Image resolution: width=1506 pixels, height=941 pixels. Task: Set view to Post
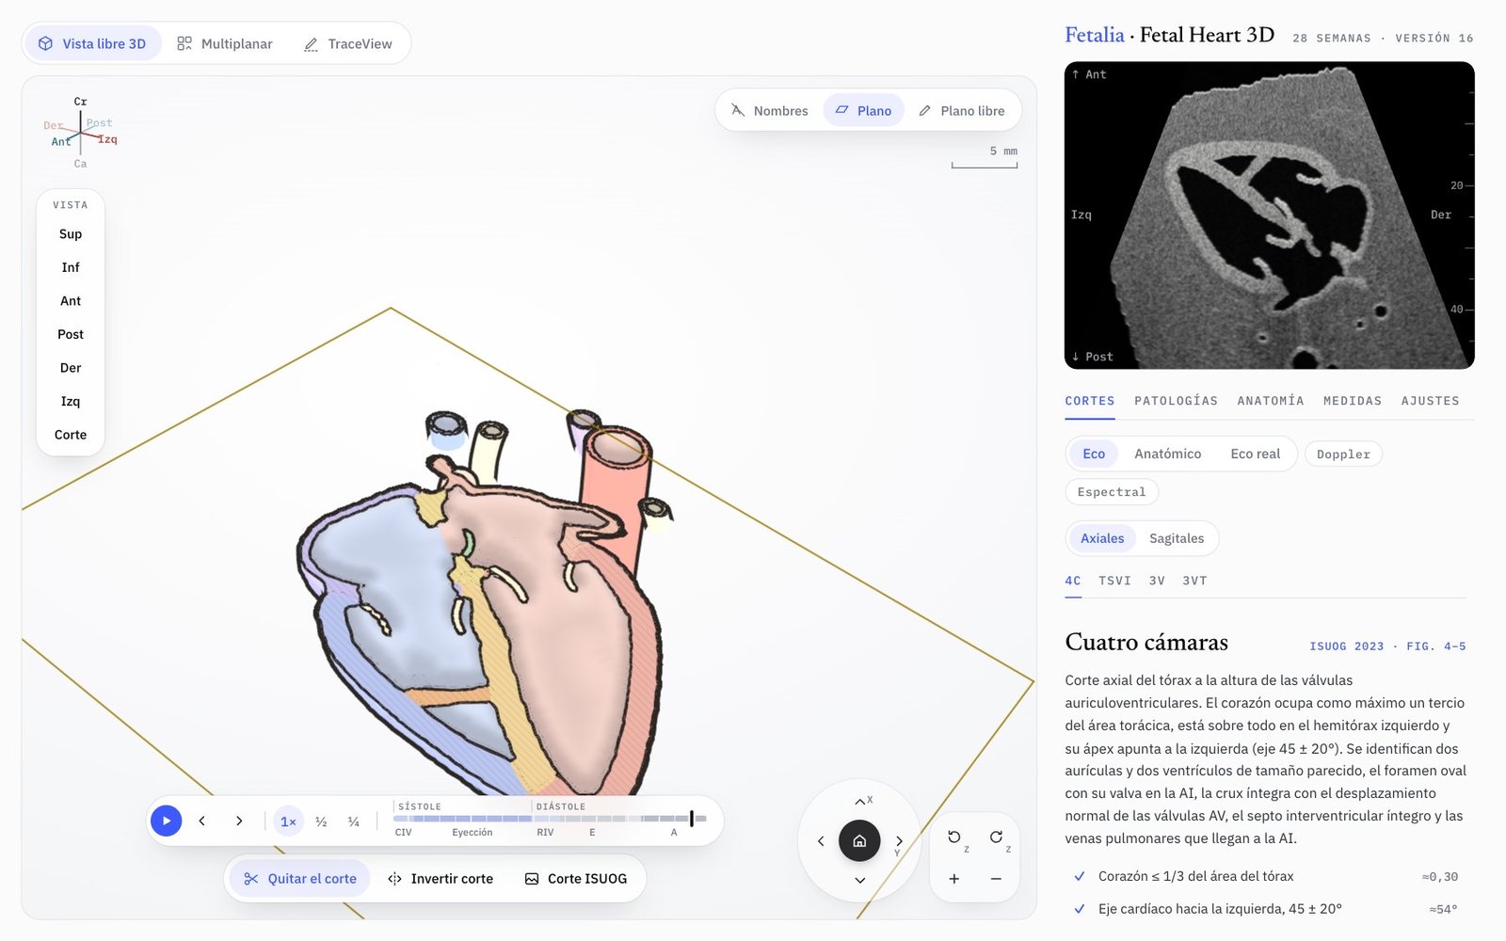pos(71,334)
